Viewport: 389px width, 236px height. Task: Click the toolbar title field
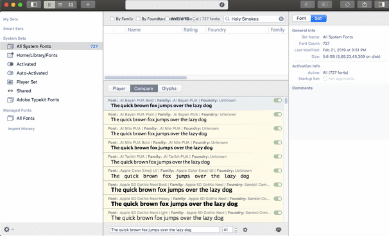coord(177,4)
